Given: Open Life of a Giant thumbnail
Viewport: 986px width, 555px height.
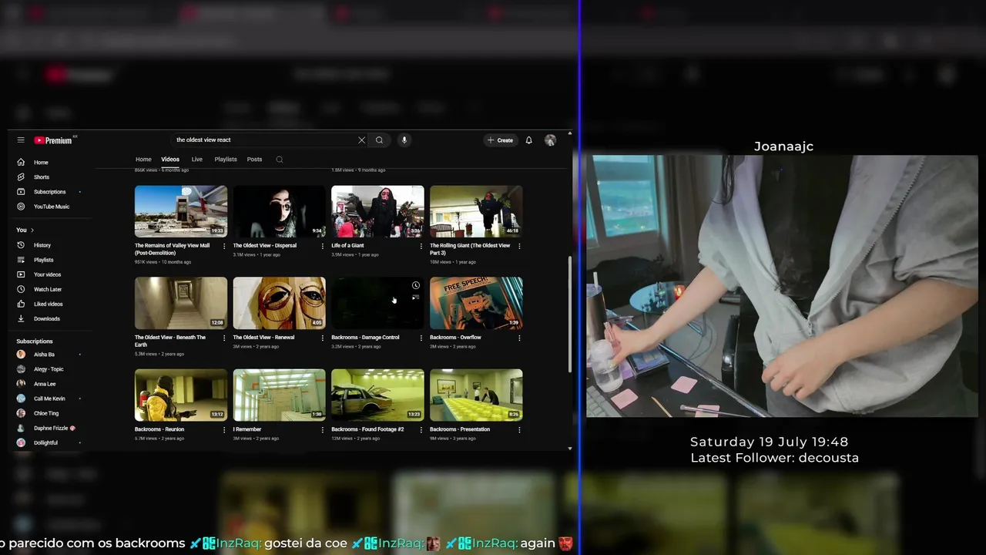Looking at the screenshot, I should pos(377,211).
